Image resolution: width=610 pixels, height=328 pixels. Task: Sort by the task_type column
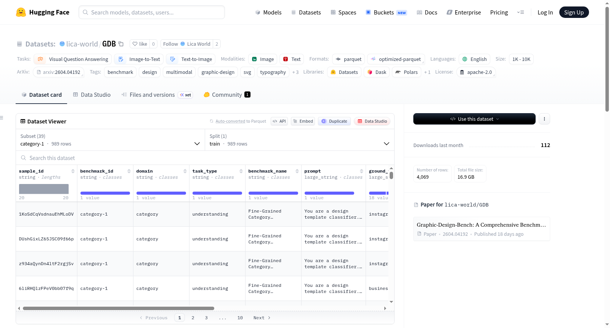click(241, 171)
